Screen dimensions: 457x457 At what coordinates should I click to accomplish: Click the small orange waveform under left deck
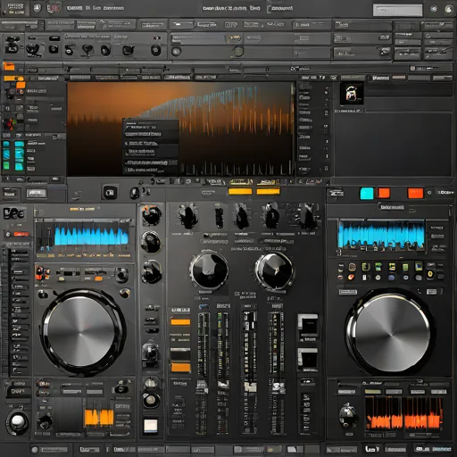coord(99,417)
